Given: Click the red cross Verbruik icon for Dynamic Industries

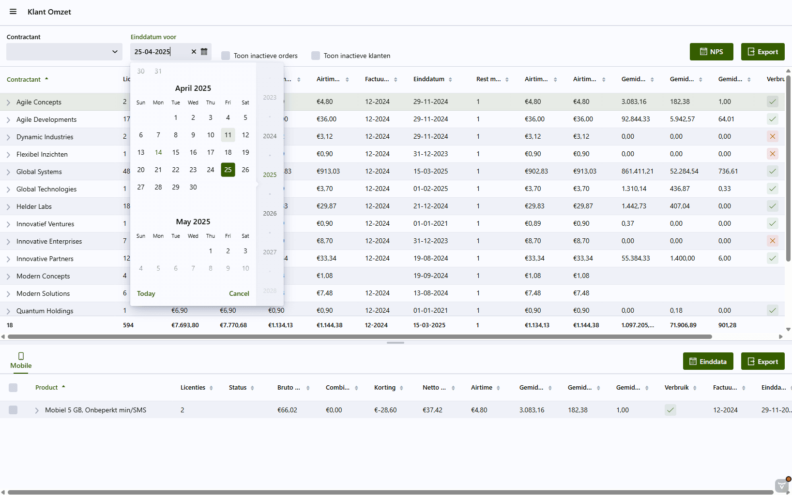Looking at the screenshot, I should click(x=772, y=136).
